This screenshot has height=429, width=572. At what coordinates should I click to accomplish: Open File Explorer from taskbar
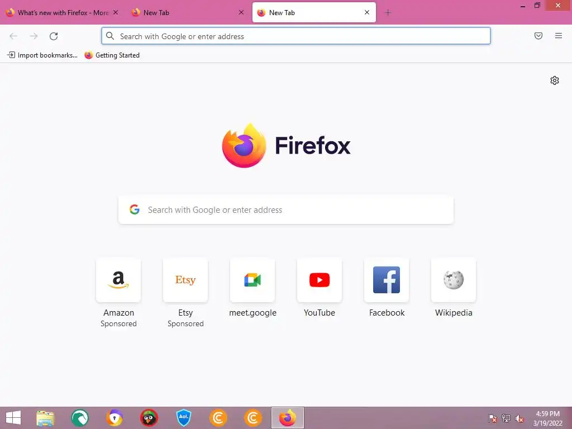[45, 418]
